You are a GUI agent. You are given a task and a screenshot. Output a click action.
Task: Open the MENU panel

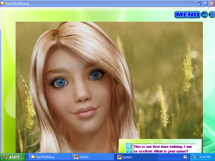click(187, 14)
